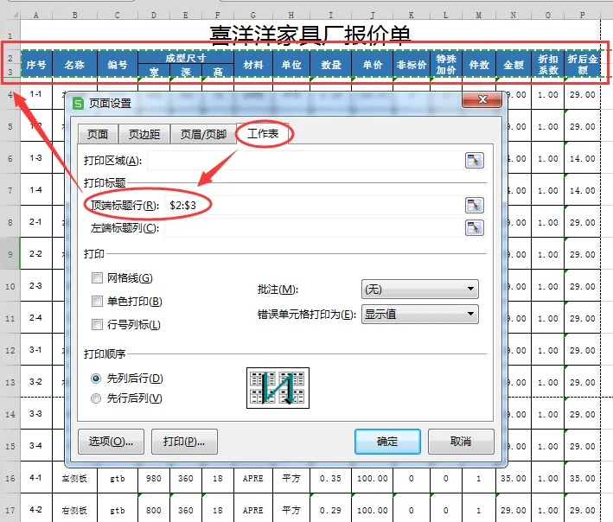Click the top title rows range selector icon

[x=475, y=205]
